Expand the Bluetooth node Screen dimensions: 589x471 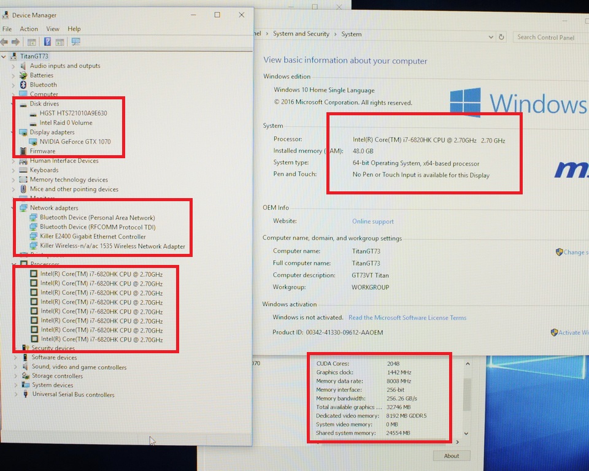[13, 85]
